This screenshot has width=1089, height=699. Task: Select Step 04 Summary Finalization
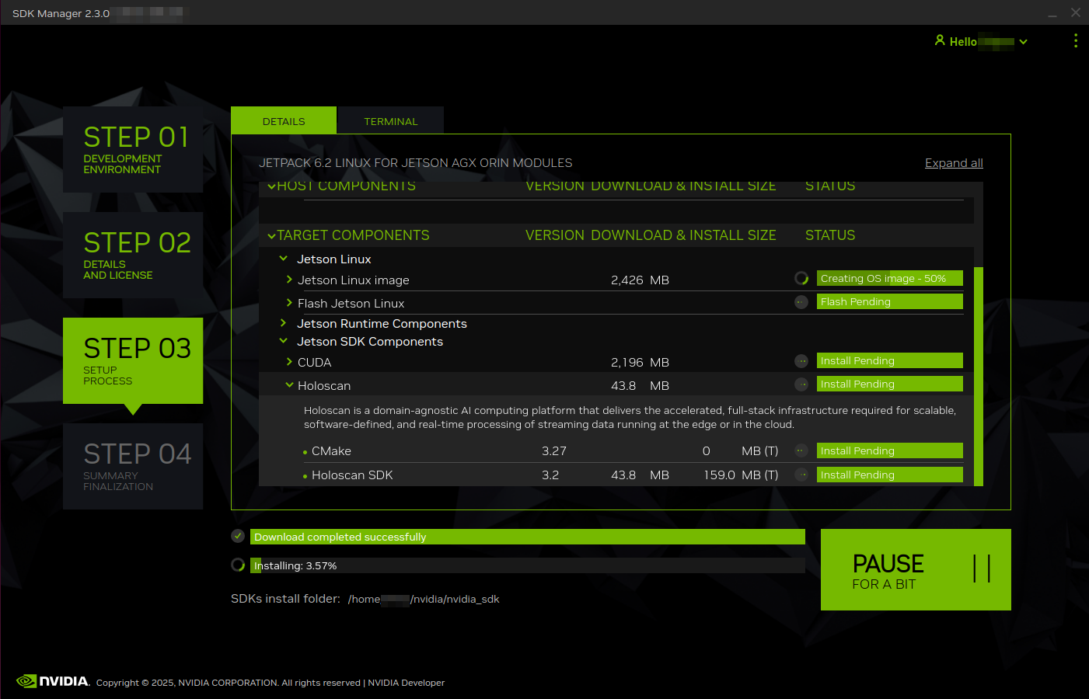[133, 466]
